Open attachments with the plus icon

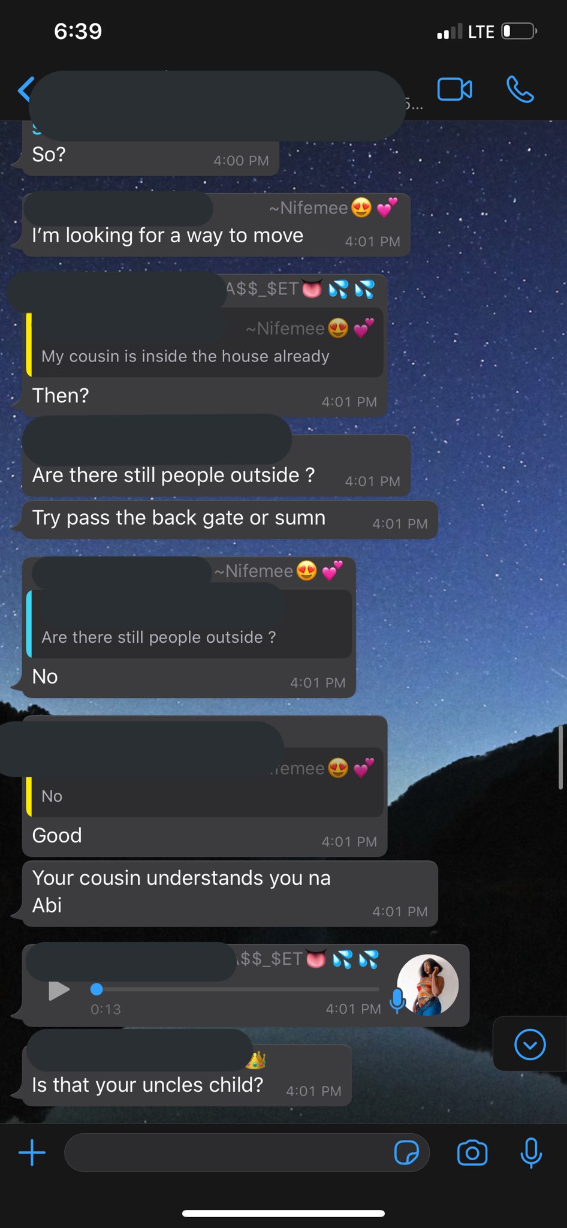(32, 1152)
